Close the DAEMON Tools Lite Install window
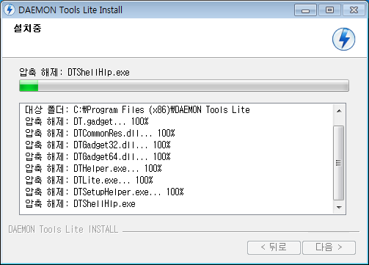This screenshot has width=369, height=265. pos(354,10)
